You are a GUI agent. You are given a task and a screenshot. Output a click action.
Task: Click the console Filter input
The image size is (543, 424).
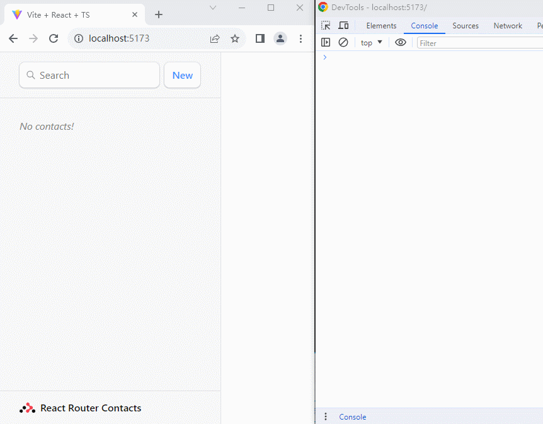click(x=479, y=43)
